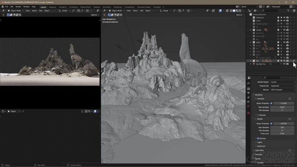Viewport: 297px width, 167px height.
Task: Open the outliner filter funnel icon
Action: point(288,11)
